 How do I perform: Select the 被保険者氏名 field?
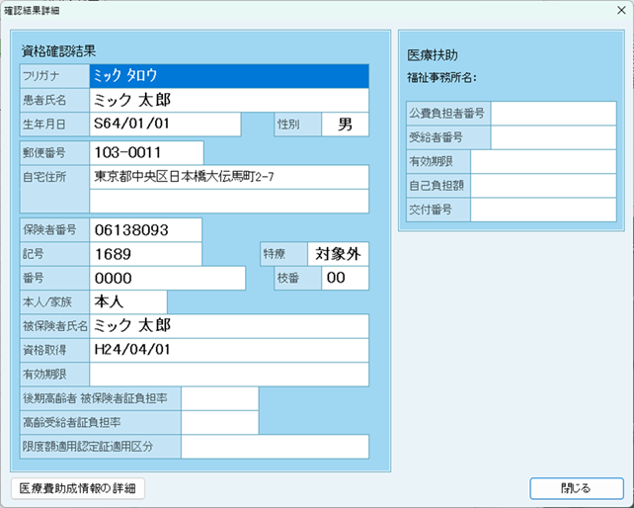pyautogui.click(x=228, y=326)
